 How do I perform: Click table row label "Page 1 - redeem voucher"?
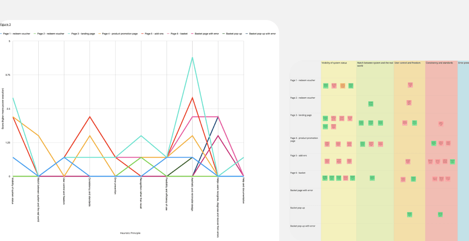pos(303,80)
